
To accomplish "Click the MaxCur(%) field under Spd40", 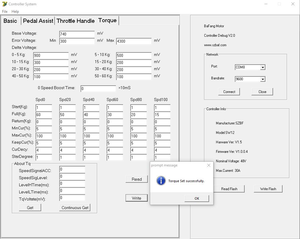I will coord(91,136).
